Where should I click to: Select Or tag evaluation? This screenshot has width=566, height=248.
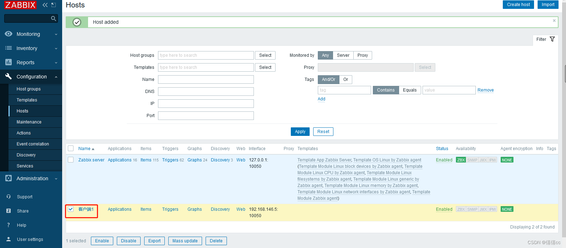345,79
